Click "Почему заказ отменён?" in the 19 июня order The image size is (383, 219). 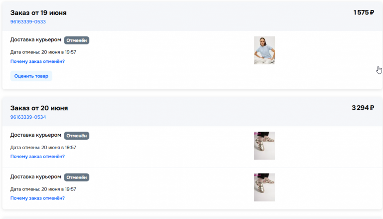(37, 61)
